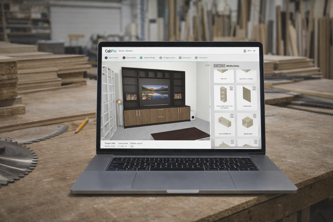The height and width of the screenshot is (222, 333).
Task: Select the white bookshelf in the 3D view
Action: coord(108,102)
